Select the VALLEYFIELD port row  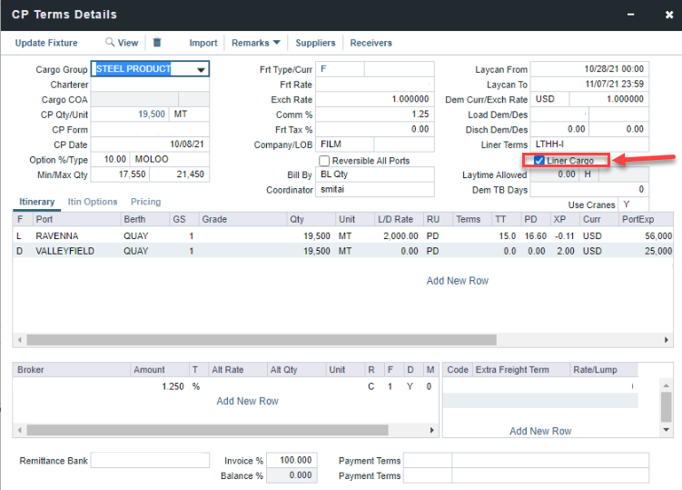[x=65, y=251]
